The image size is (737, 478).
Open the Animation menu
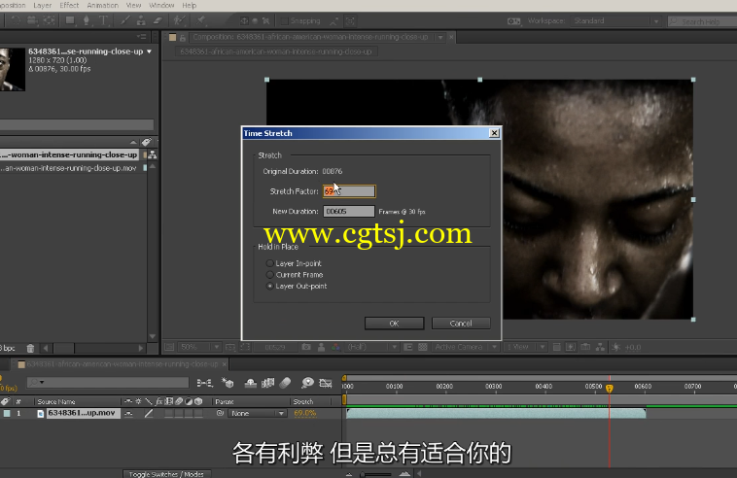pos(102,5)
